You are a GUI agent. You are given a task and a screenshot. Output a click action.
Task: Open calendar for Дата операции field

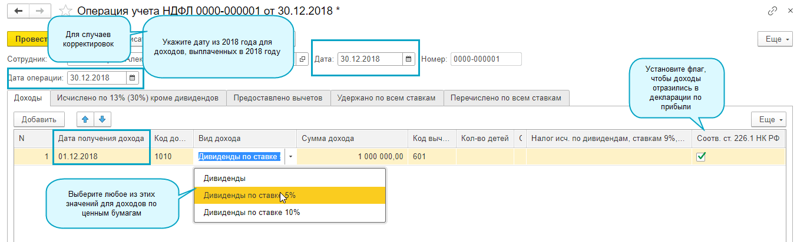point(133,78)
